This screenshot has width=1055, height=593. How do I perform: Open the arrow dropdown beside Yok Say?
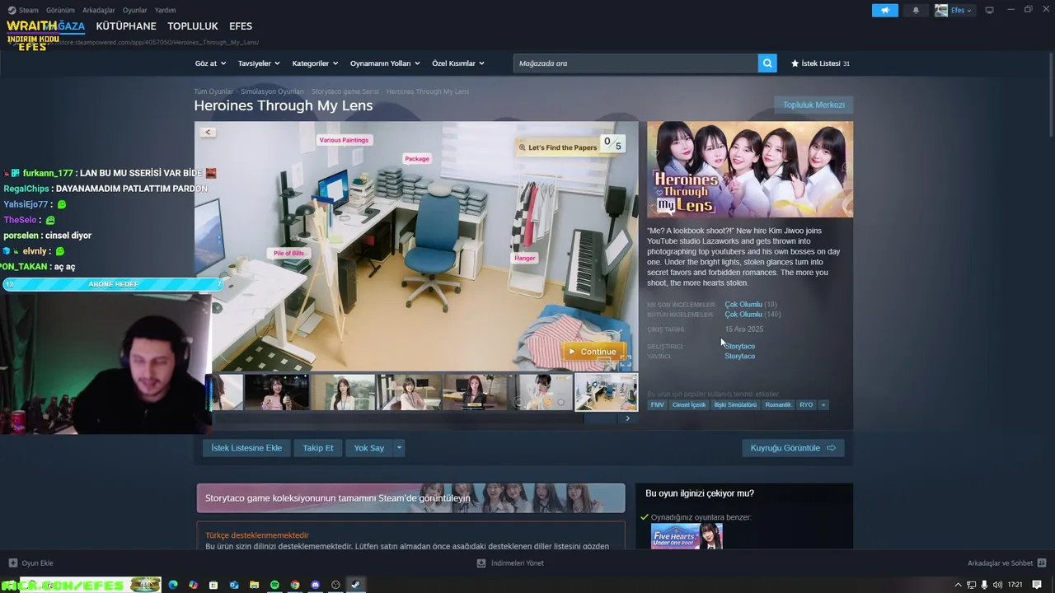click(399, 448)
